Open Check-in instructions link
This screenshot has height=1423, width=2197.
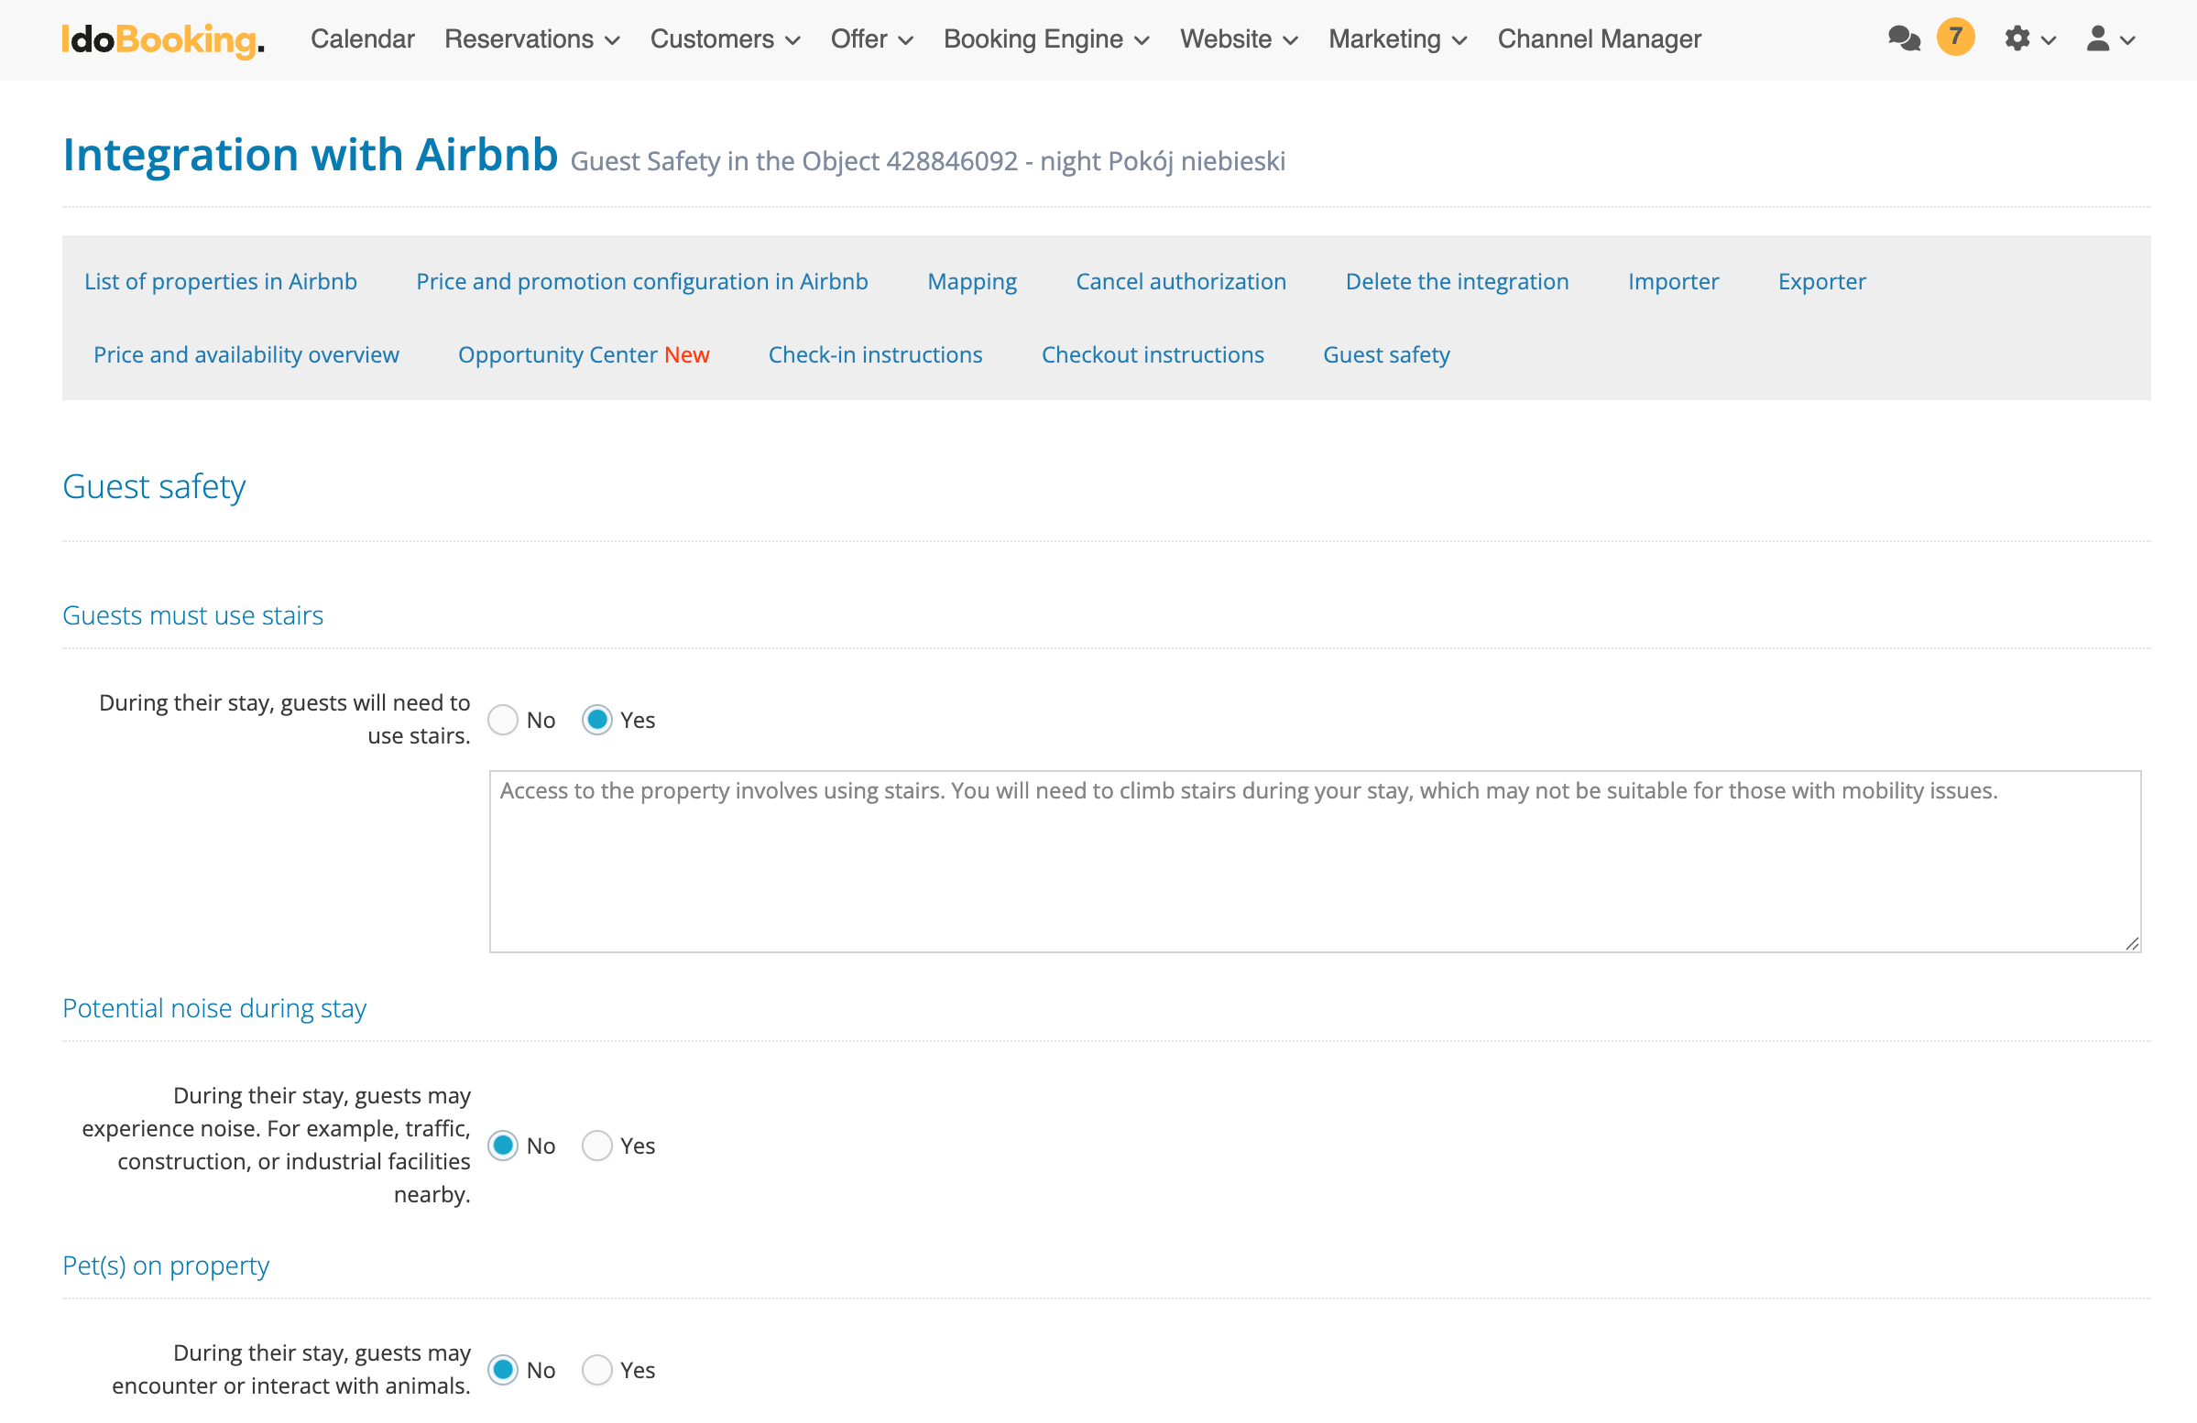(874, 354)
